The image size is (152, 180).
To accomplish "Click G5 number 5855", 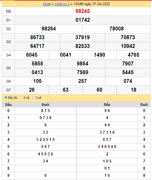I will tap(37, 63).
